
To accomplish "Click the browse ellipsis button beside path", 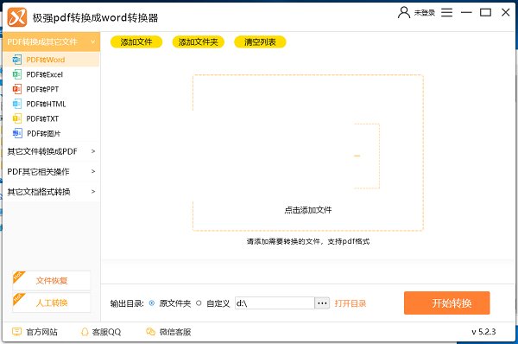I will [322, 303].
